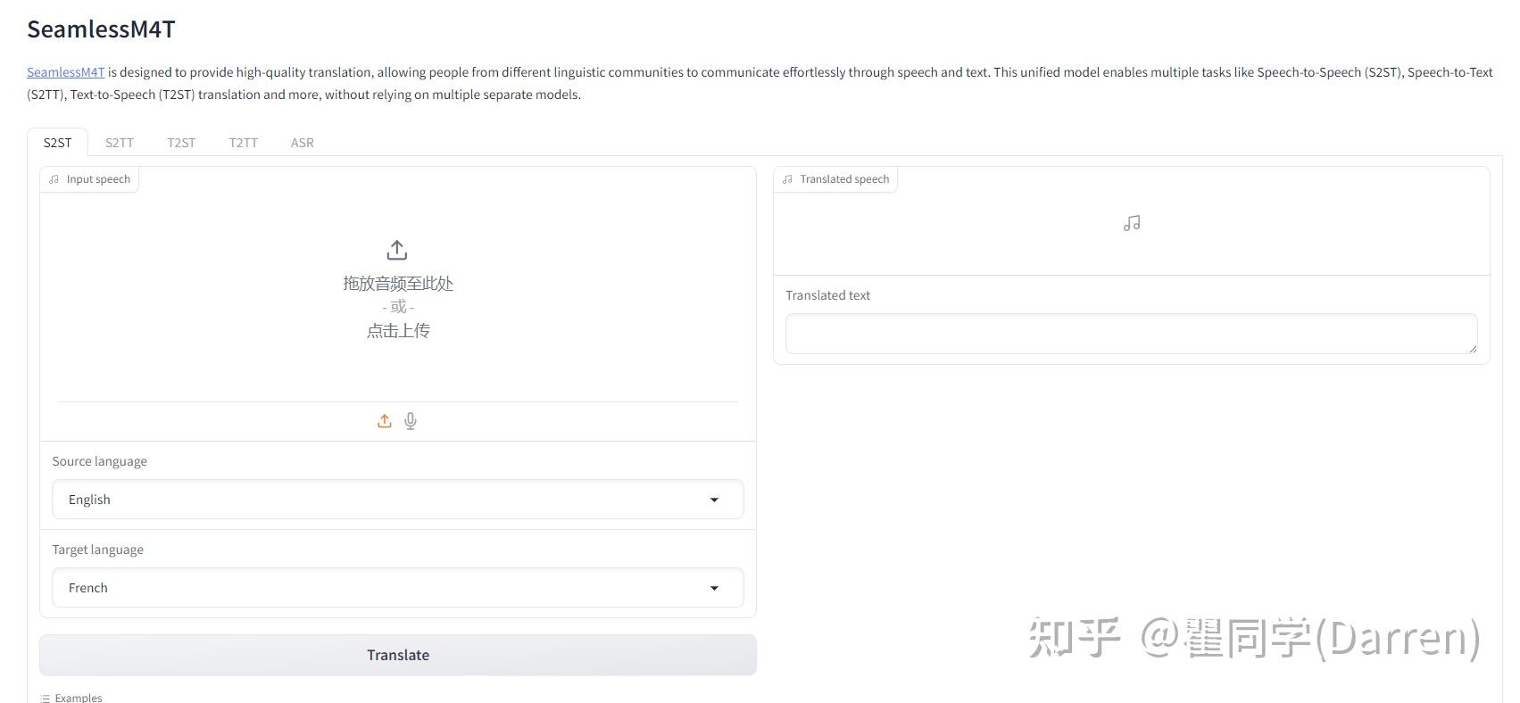Click the 点击上传 upload text
The width and height of the screenshot is (1520, 703).
398,331
